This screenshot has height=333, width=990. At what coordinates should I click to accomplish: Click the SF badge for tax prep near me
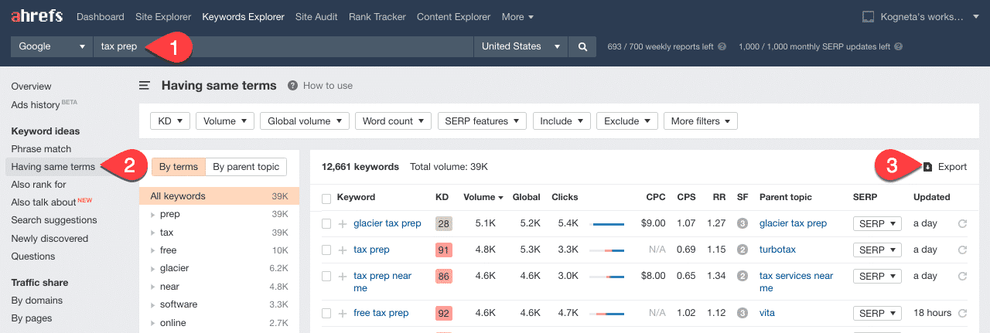click(x=742, y=276)
